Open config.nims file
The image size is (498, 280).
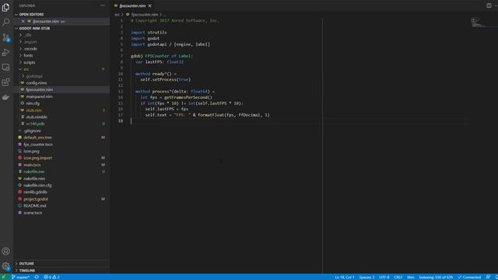pyautogui.click(x=37, y=83)
